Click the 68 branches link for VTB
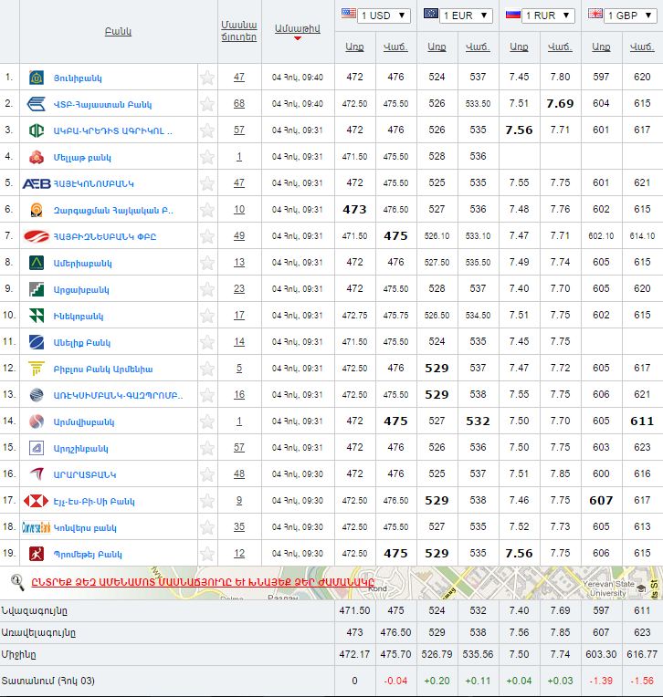663x697 pixels. coord(239,104)
